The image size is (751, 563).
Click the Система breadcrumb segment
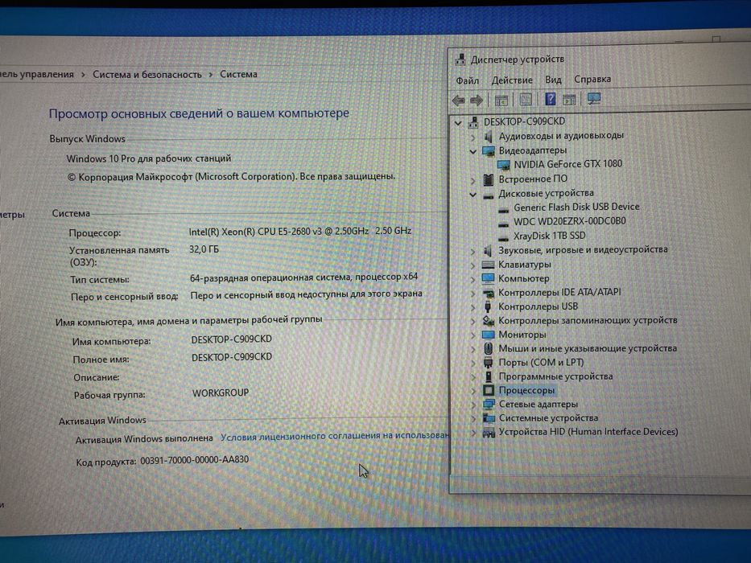[x=238, y=74]
